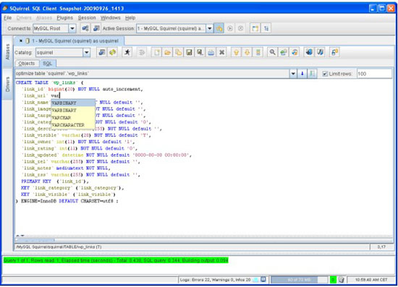The height and width of the screenshot is (287, 398).
Task: Print the script using the printer icon
Action: [x=211, y=53]
